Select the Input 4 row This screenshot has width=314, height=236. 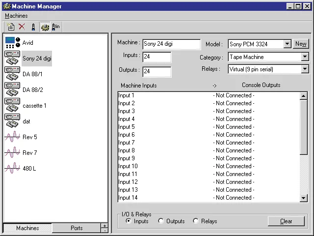[209, 119]
